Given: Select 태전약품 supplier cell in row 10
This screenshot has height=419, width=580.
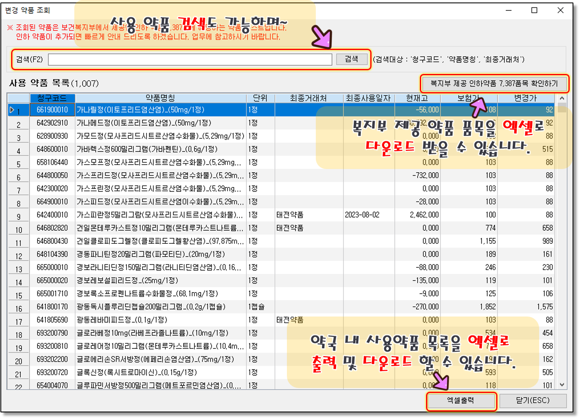Looking at the screenshot, I should pyautogui.click(x=290, y=228).
